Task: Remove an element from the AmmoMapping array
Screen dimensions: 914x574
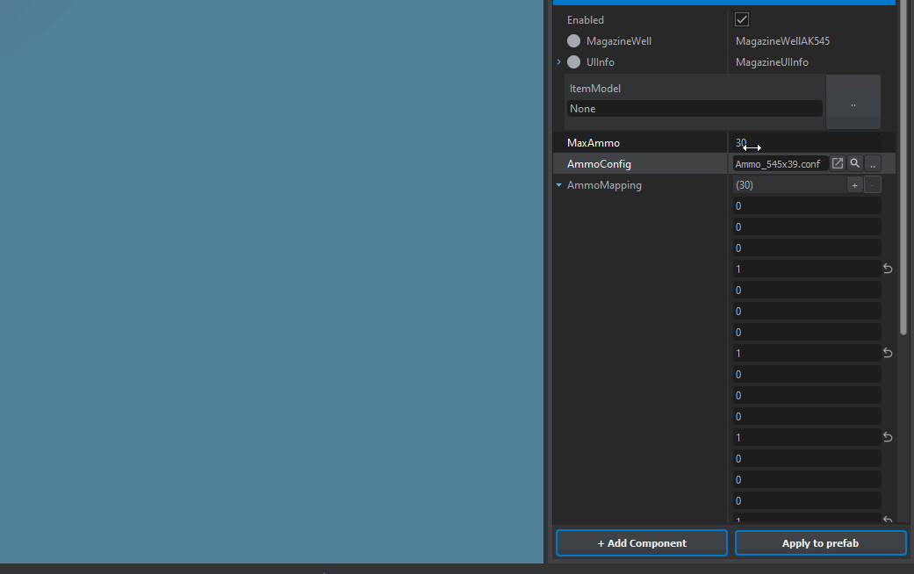Action: tap(872, 185)
